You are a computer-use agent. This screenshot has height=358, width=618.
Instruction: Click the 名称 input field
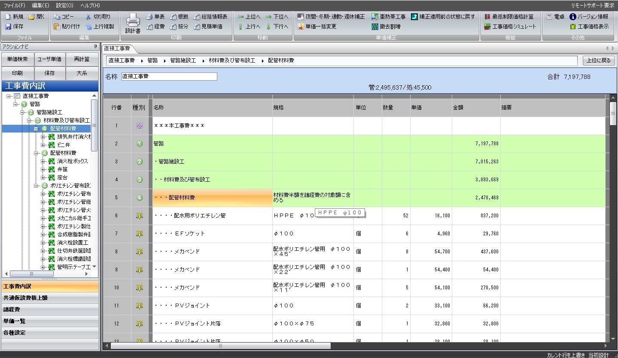[169, 77]
